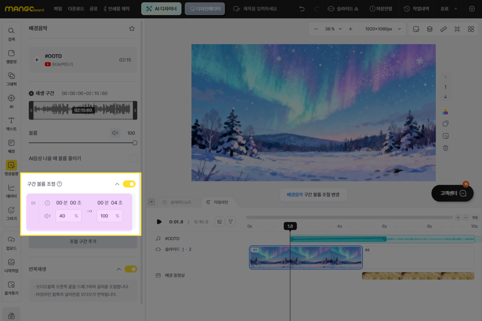The width and height of the screenshot is (482, 321).
Task: Open the 템플릿 sidebar panel
Action: pyautogui.click(x=11, y=56)
